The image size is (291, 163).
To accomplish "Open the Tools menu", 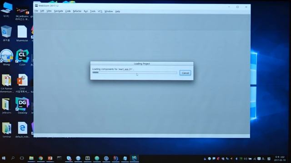I will (93, 11).
